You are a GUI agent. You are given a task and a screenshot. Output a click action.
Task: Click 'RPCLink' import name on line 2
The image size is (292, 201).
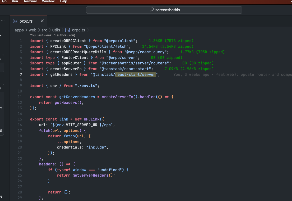click(x=58, y=46)
